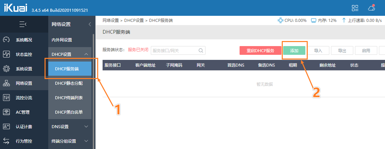Viewport: 385px width, 149px height.
Task: Select DHCP服务端 submenu item
Action: tap(70, 69)
